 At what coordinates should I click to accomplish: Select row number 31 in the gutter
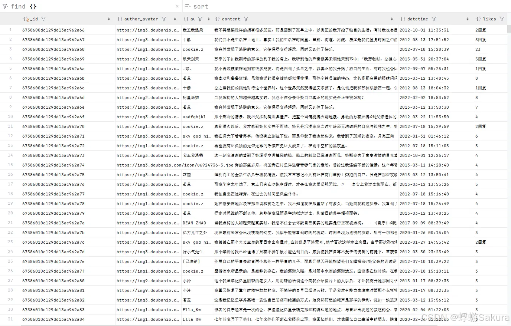coord(10,319)
